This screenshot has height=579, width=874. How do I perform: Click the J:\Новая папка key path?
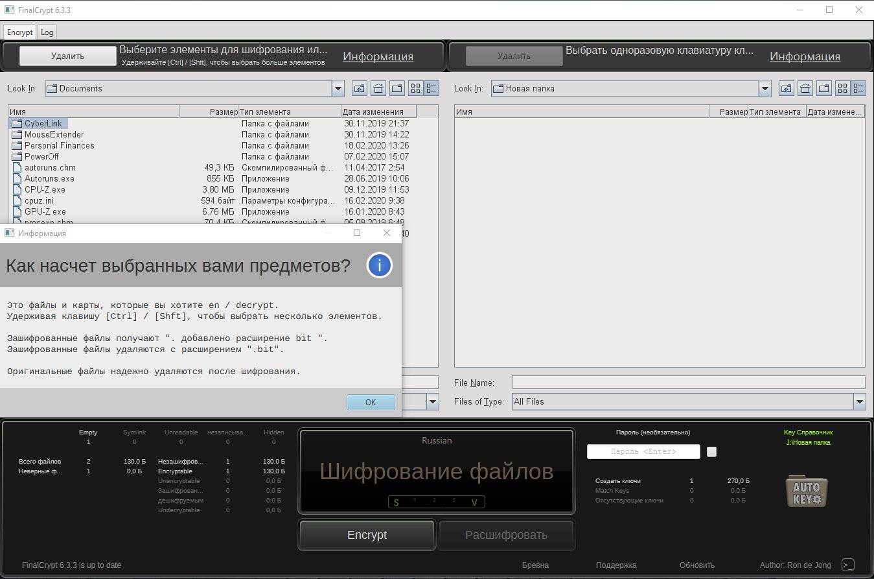pyautogui.click(x=808, y=442)
